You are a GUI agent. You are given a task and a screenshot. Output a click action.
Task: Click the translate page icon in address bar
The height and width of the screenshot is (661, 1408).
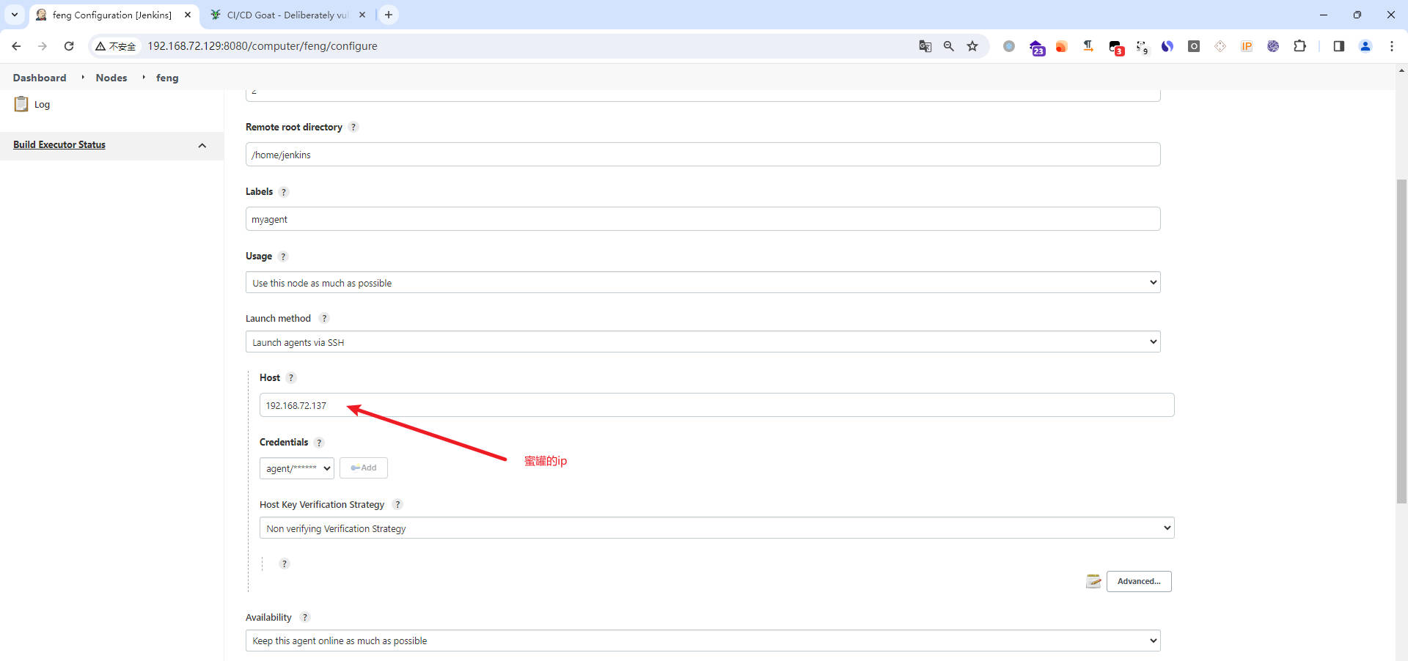point(925,46)
